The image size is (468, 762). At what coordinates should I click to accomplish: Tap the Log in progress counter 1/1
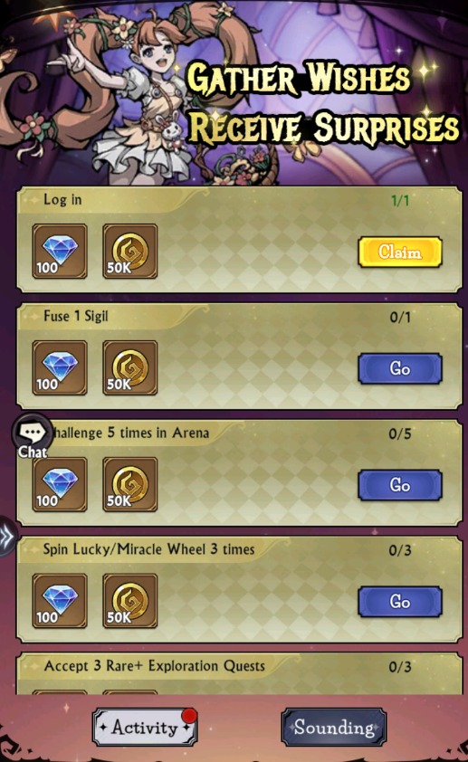click(x=400, y=200)
